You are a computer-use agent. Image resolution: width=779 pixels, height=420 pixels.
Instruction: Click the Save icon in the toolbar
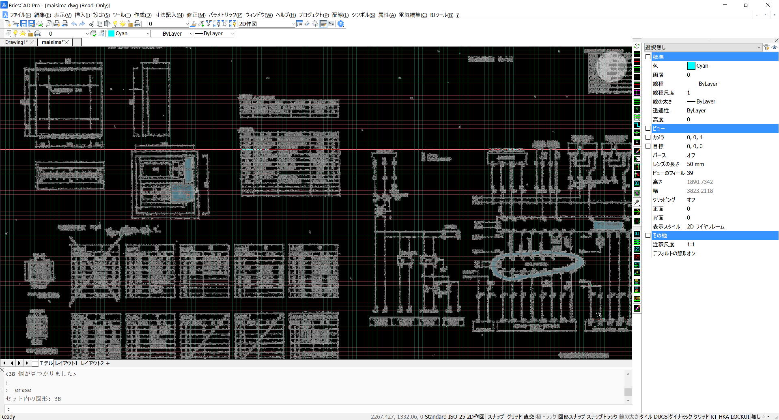(24, 24)
